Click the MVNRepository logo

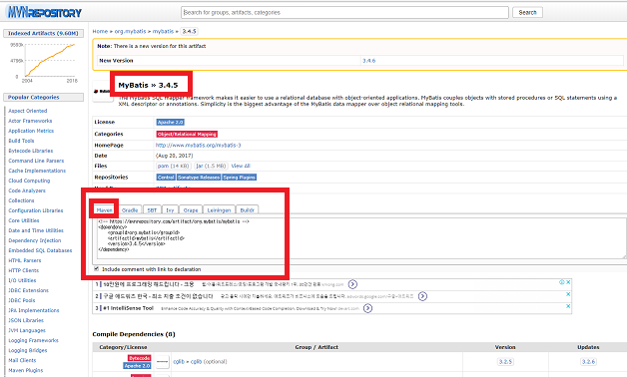point(45,12)
